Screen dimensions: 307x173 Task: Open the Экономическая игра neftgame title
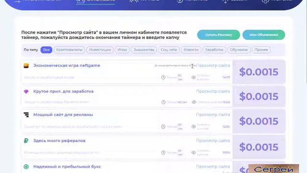pyautogui.click(x=67, y=65)
